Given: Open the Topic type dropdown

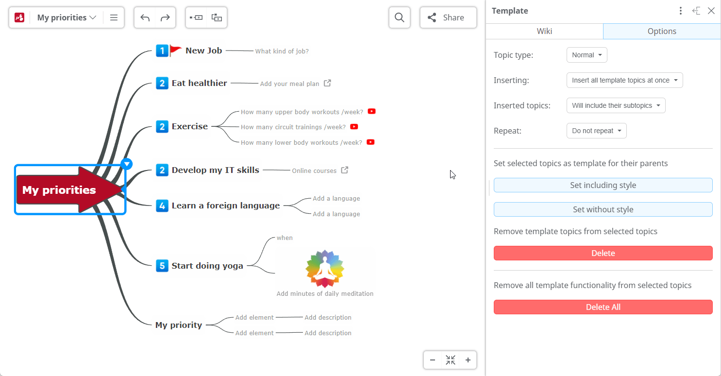Looking at the screenshot, I should coord(587,55).
